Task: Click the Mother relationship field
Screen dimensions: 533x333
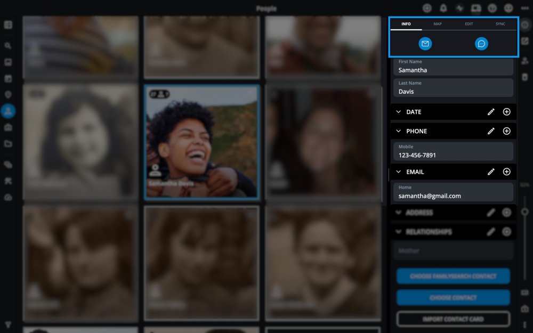Action: (453, 251)
